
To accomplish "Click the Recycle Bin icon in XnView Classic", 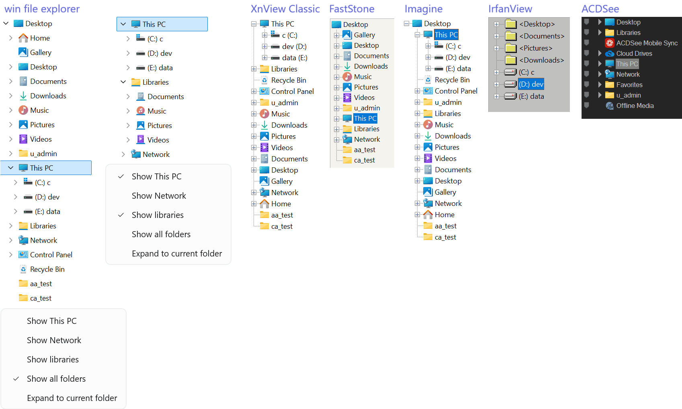I will tap(264, 80).
